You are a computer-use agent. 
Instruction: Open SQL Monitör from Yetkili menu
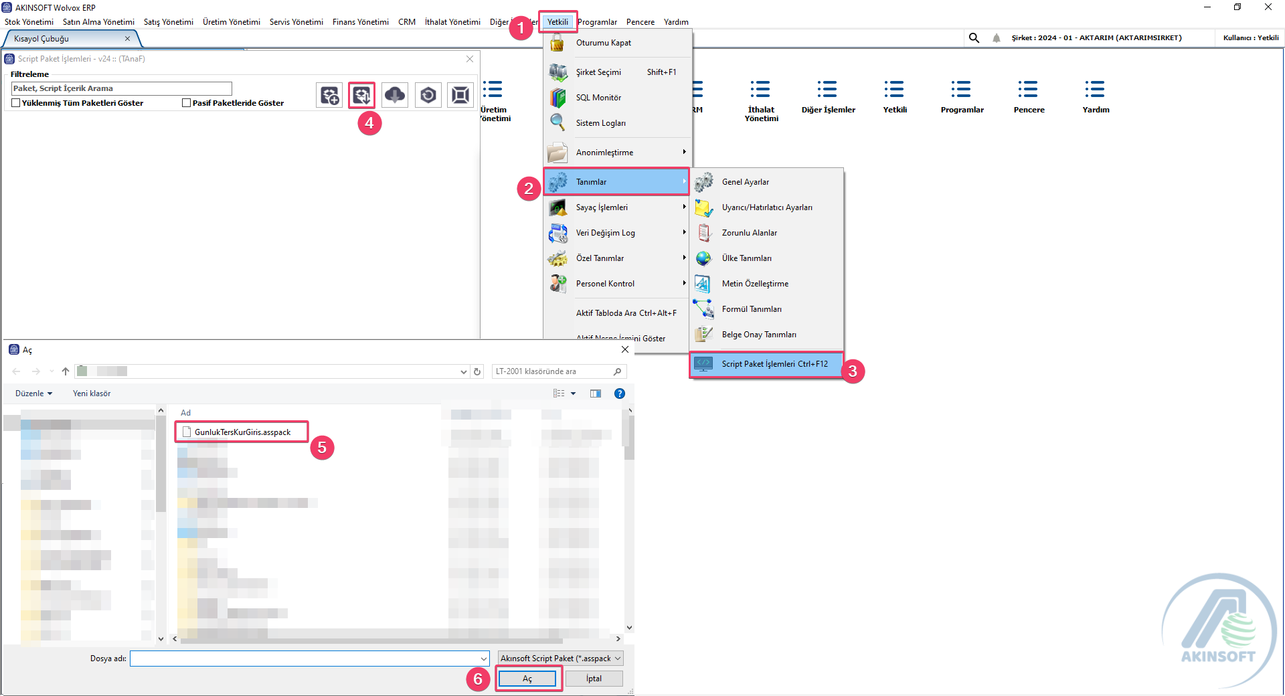coord(598,98)
